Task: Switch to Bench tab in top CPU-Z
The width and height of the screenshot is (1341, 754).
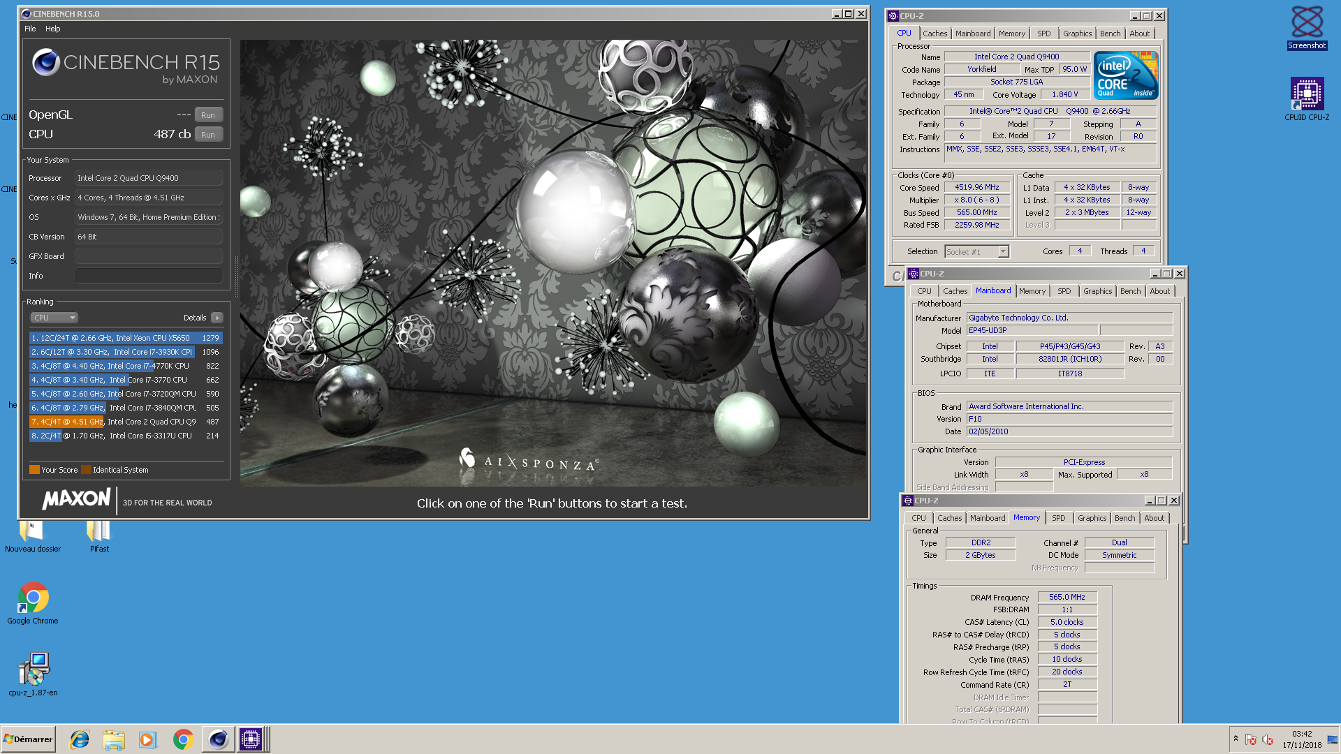Action: (1110, 34)
